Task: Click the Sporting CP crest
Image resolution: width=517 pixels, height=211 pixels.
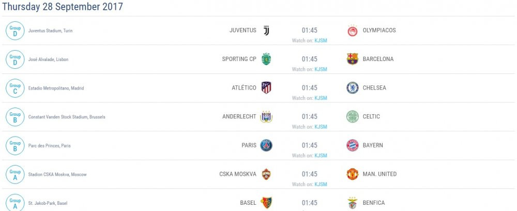Action: coord(266,59)
